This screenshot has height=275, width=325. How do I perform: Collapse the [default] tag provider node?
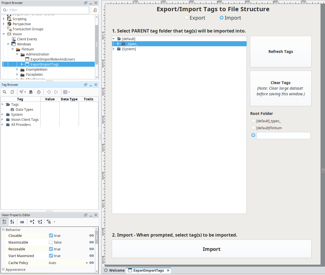pos(113,39)
